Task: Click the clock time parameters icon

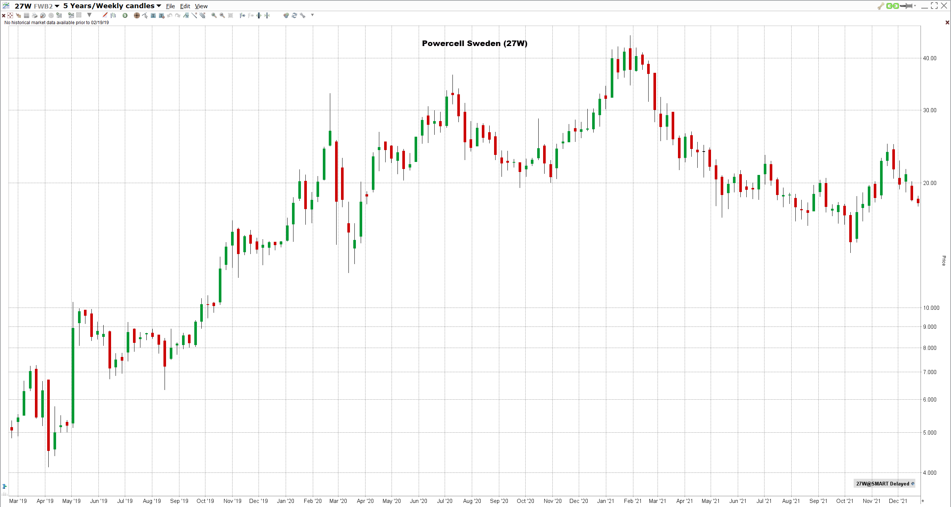Action: pos(43,15)
